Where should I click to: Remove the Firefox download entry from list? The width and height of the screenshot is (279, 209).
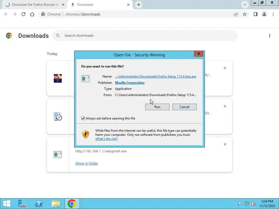point(225,68)
